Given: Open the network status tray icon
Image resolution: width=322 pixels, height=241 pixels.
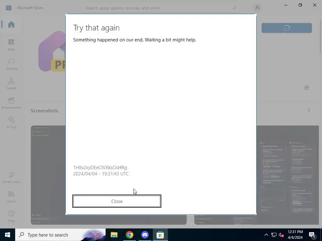Looking at the screenshot, I should 274,235.
